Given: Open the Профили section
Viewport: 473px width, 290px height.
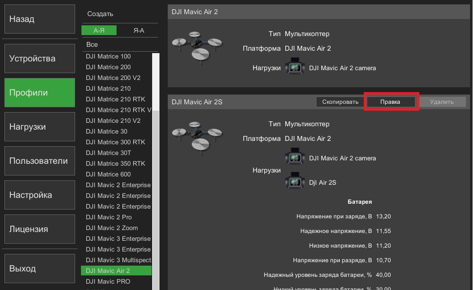Looking at the screenshot, I should (39, 93).
